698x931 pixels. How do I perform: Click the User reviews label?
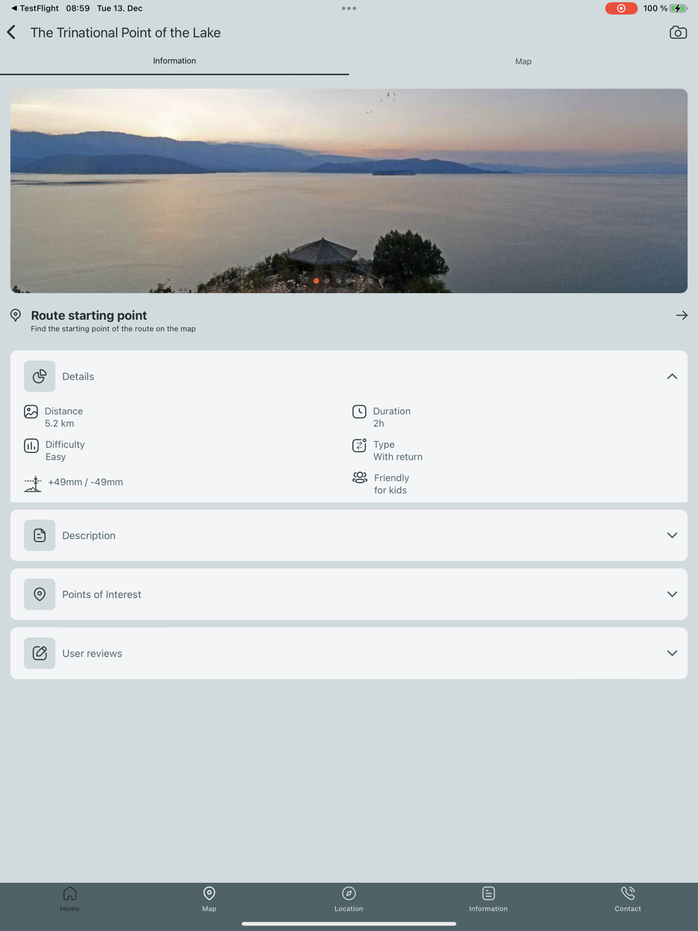(92, 653)
